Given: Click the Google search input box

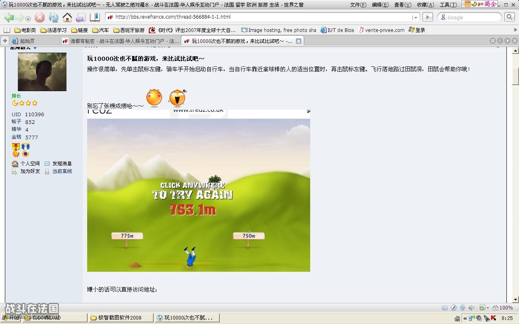Looking at the screenshot, I should pos(470,17).
